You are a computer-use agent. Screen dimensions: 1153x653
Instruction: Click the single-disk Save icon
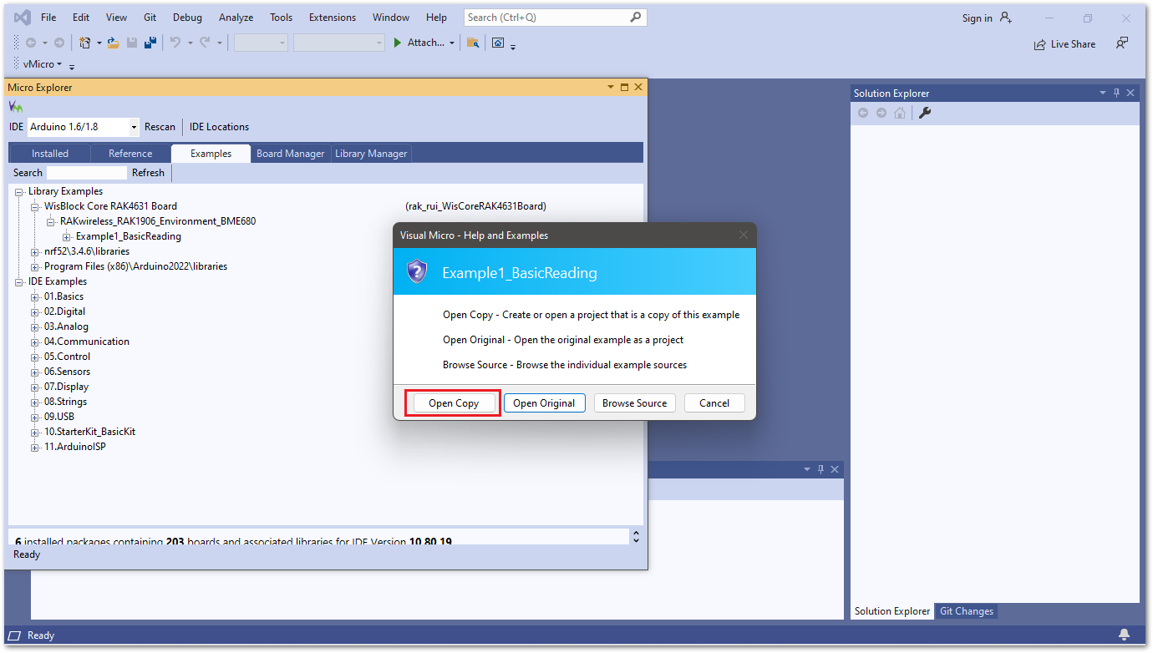tap(132, 43)
